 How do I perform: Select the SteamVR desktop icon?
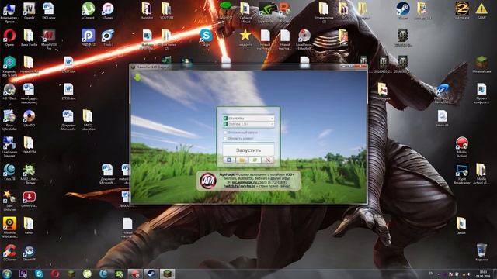tap(29, 253)
